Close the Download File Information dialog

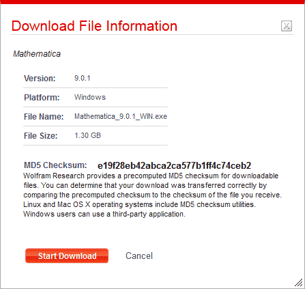(287, 26)
